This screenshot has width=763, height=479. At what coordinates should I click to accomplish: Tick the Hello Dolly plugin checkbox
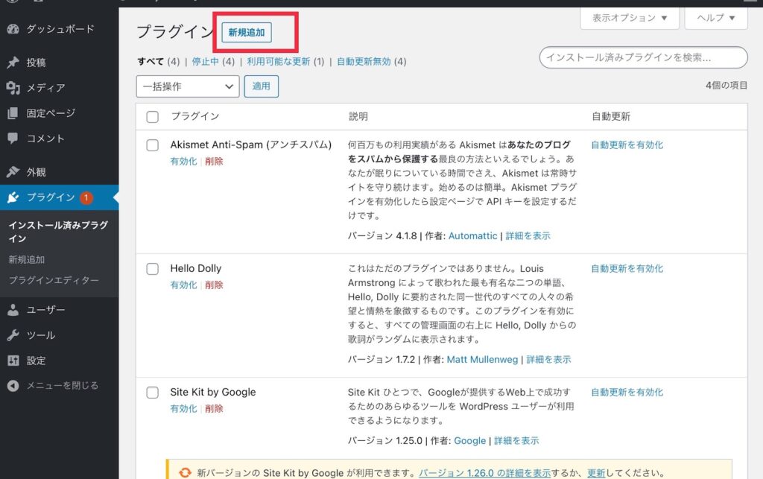coord(153,269)
